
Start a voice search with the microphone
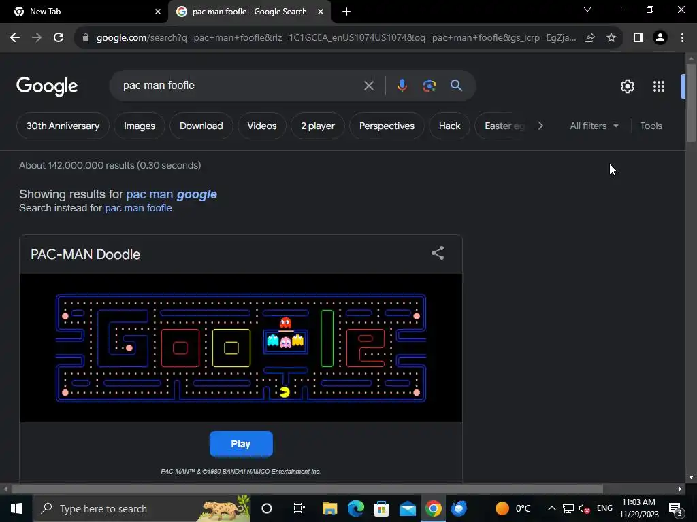(x=402, y=86)
